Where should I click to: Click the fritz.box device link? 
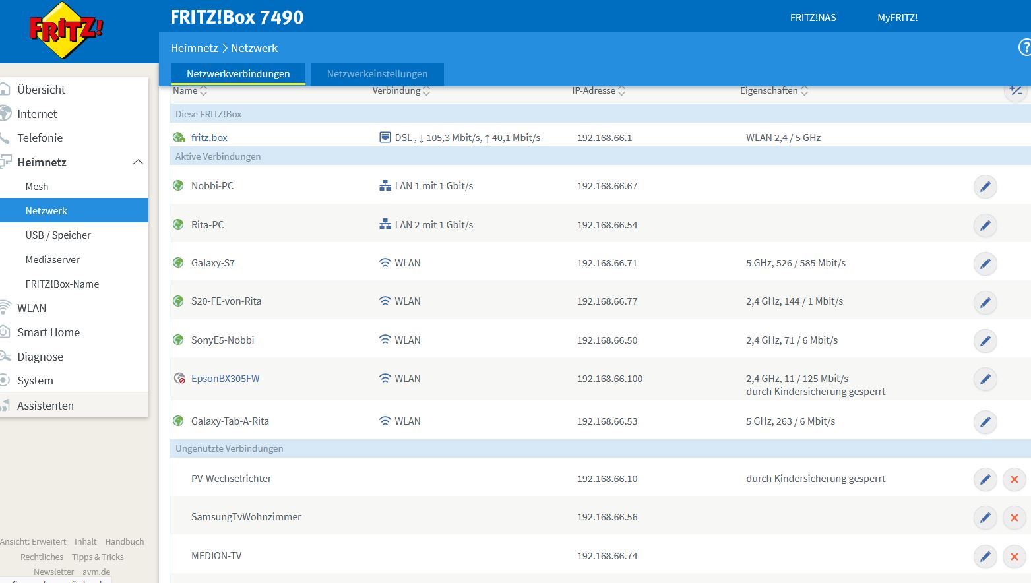(x=209, y=137)
